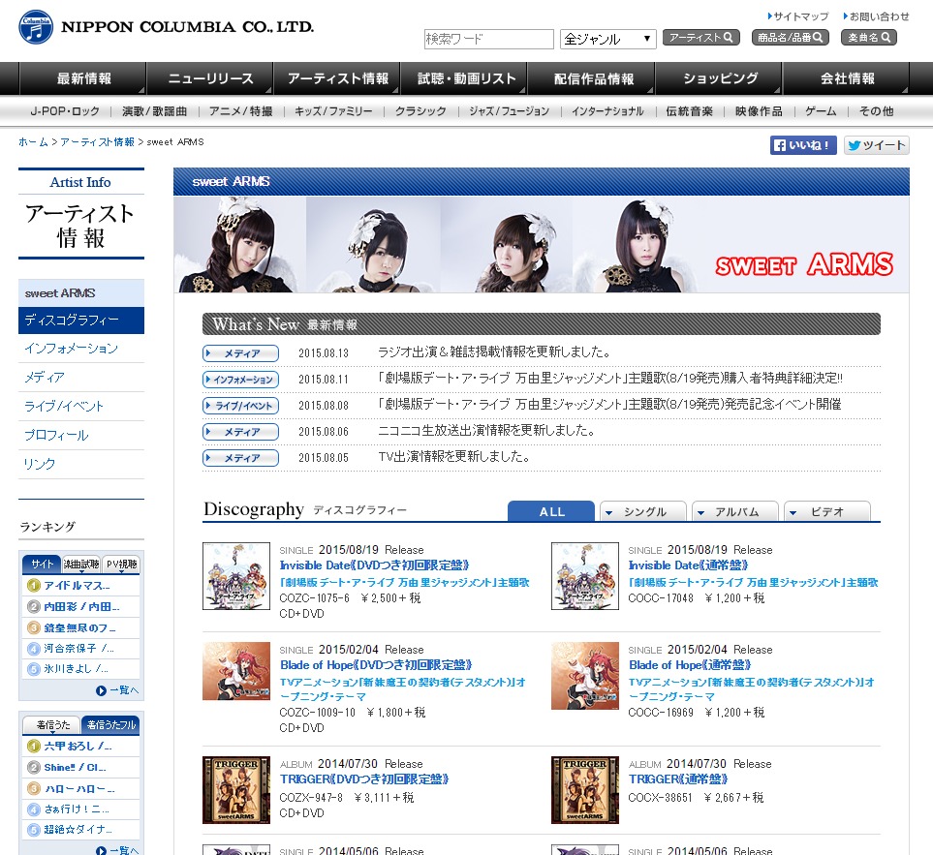Open Invisible Date 通常盤 cover thumbnail
The image size is (933, 855).
(585, 576)
